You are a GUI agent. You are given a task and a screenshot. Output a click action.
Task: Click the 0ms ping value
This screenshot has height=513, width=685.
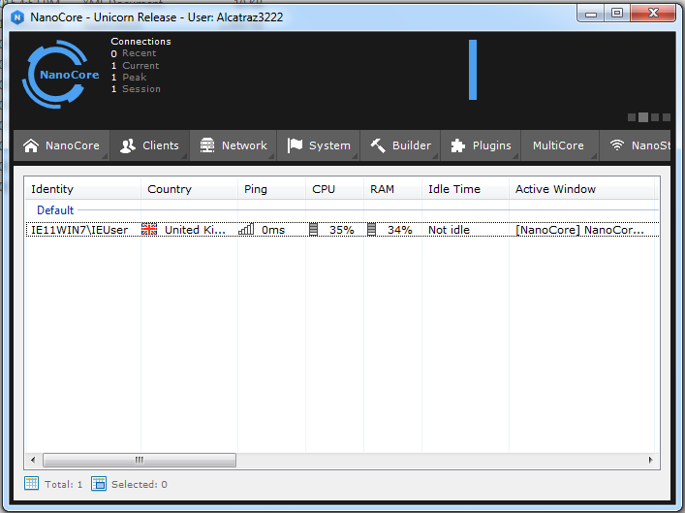tap(273, 230)
